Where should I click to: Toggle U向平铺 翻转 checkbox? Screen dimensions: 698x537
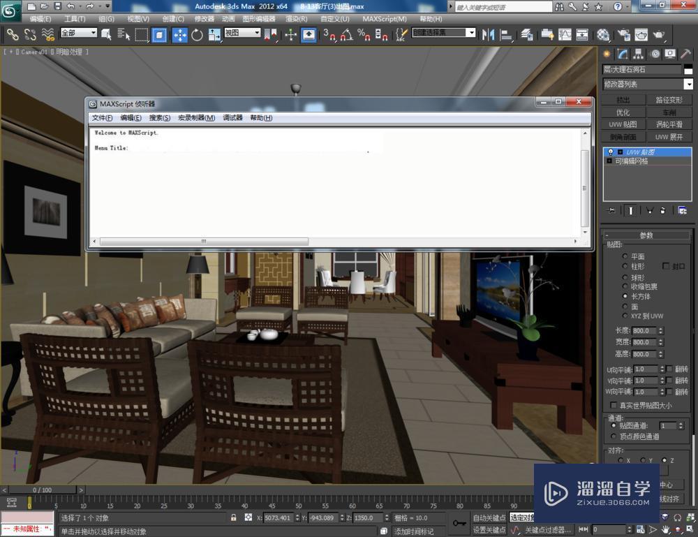tap(669, 369)
